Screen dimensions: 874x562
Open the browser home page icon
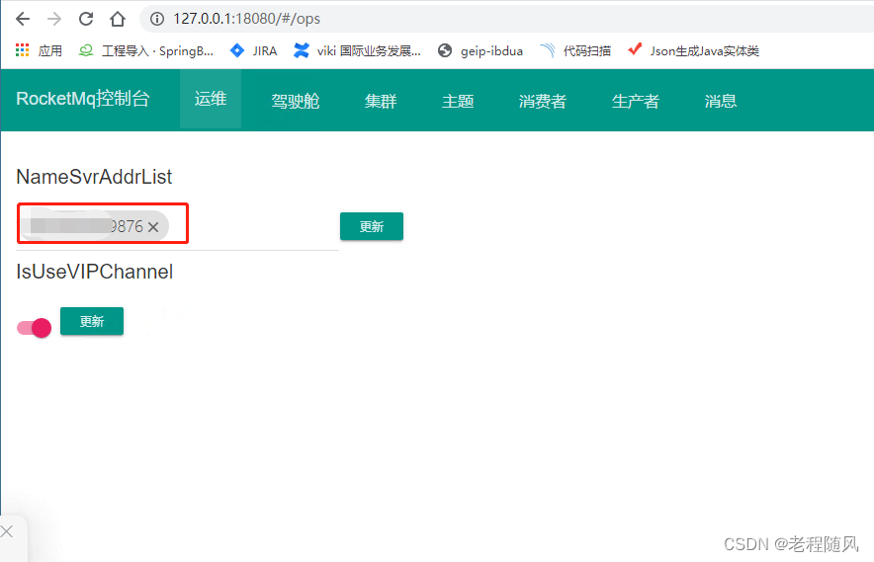pos(118,19)
